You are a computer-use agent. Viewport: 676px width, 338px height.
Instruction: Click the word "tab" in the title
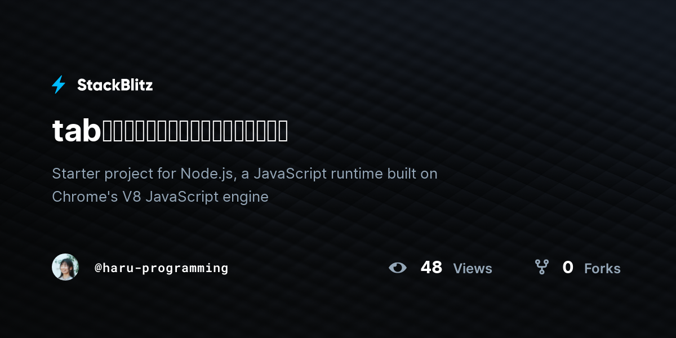(77, 131)
